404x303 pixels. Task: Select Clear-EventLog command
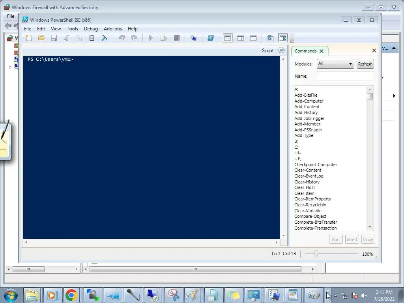[309, 176]
